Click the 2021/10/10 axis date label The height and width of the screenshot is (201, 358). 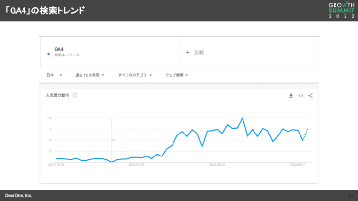click(x=56, y=165)
